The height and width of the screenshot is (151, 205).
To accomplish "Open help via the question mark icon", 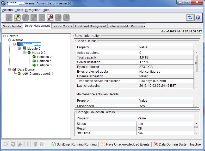I will tap(198, 18).
